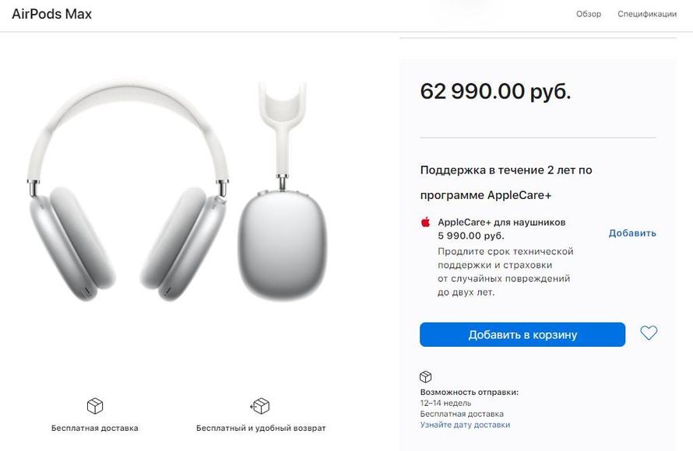Click the free return box icon
The width and height of the screenshot is (693, 451).
pyautogui.click(x=260, y=406)
